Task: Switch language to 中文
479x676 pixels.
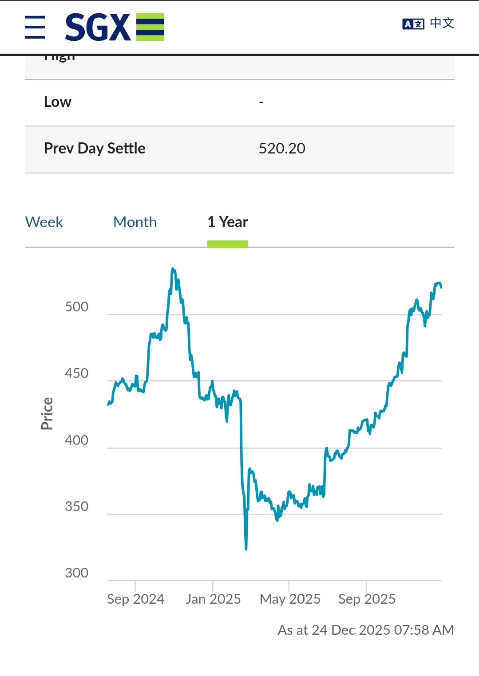Action: pyautogui.click(x=442, y=23)
